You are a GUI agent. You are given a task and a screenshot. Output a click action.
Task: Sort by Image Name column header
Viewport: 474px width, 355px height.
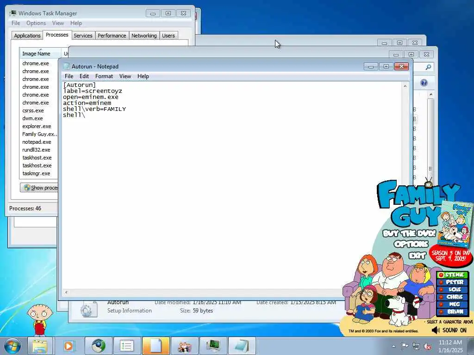(x=40, y=54)
